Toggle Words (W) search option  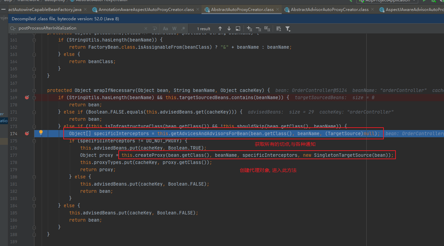coord(174,28)
